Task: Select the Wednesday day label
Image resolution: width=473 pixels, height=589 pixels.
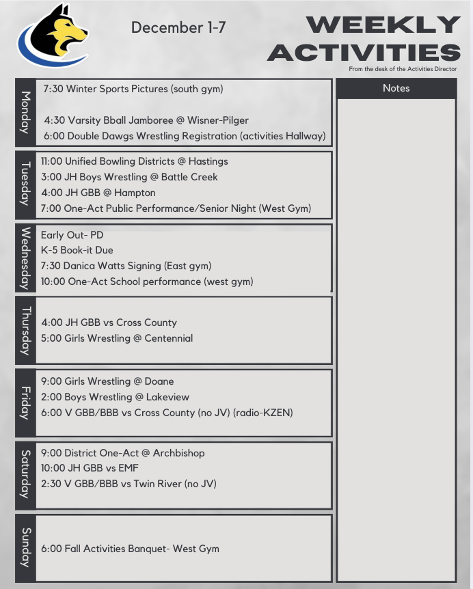Action: [x=25, y=258]
